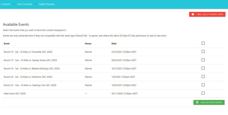Tick the Round 18 Western Bulldogs event checkbox
This screenshot has height=115, width=228.
[x=203, y=68]
